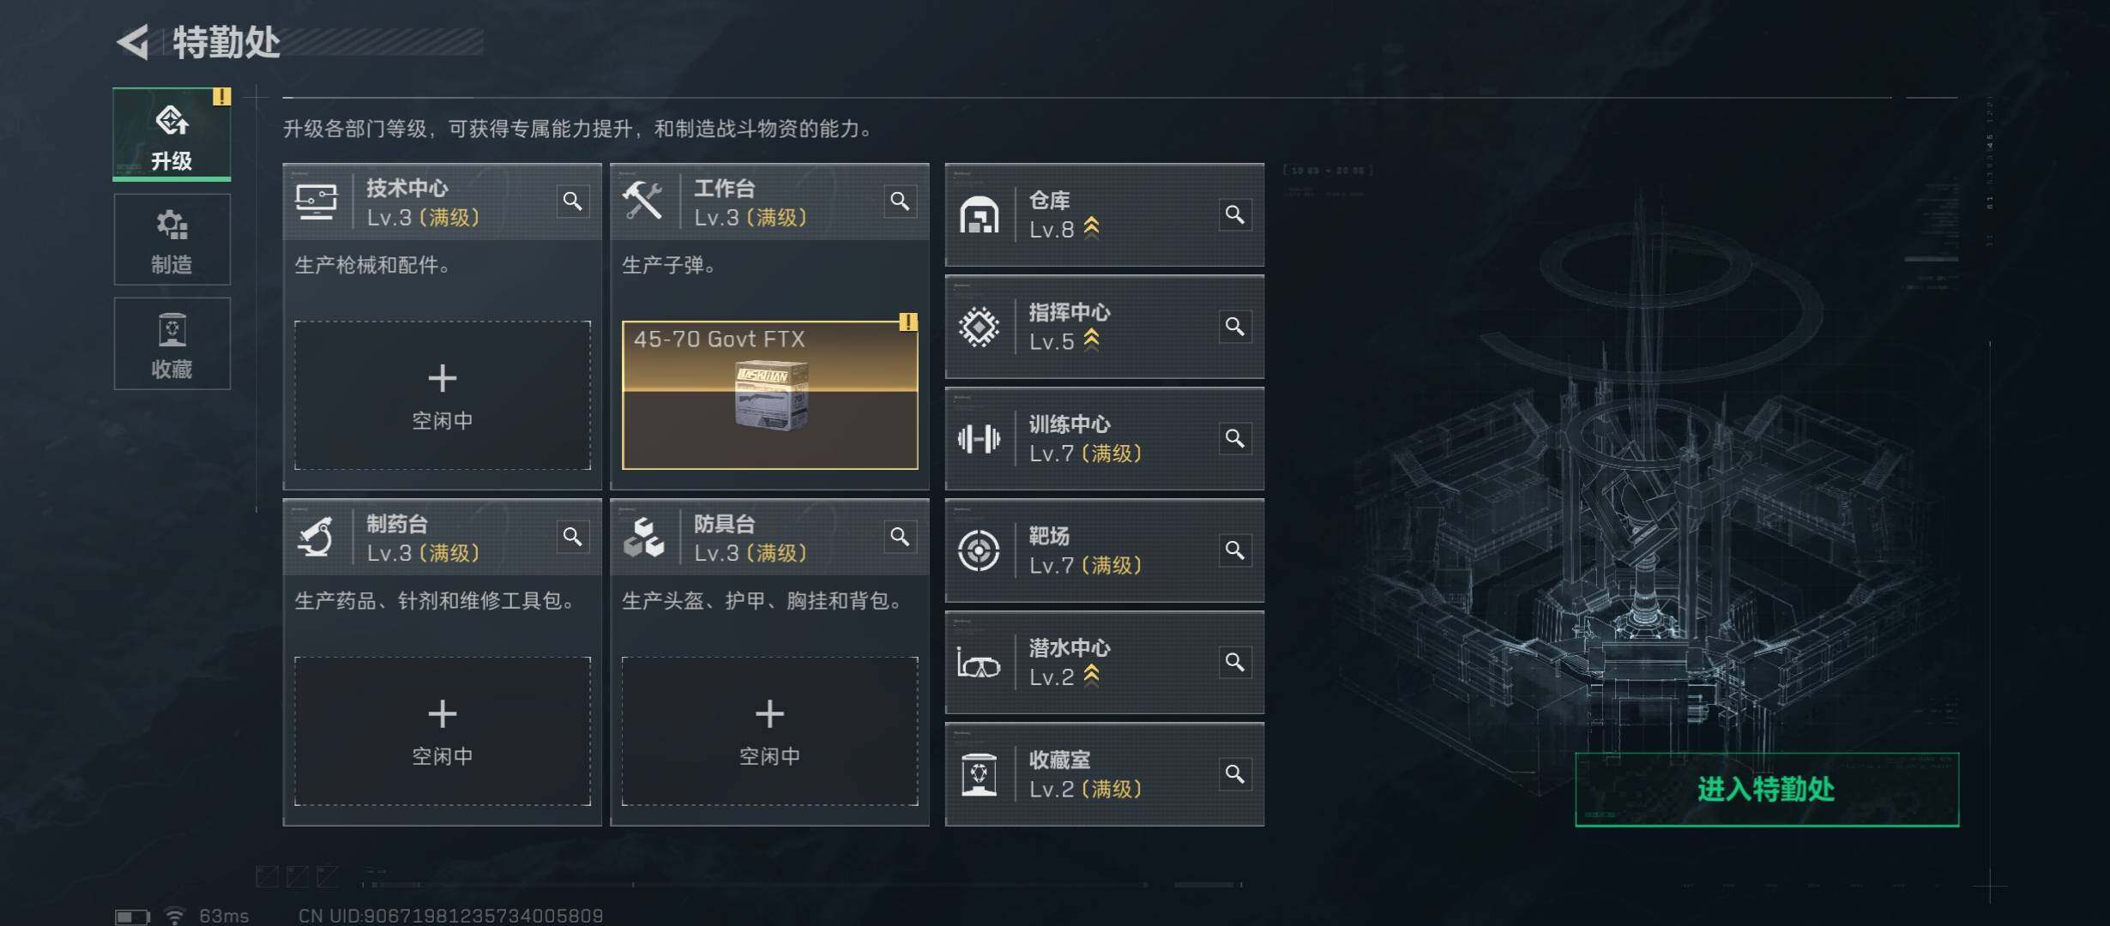Image resolution: width=2110 pixels, height=926 pixels.
Task: View 防具台 details via the magnifier icon
Action: 899,537
